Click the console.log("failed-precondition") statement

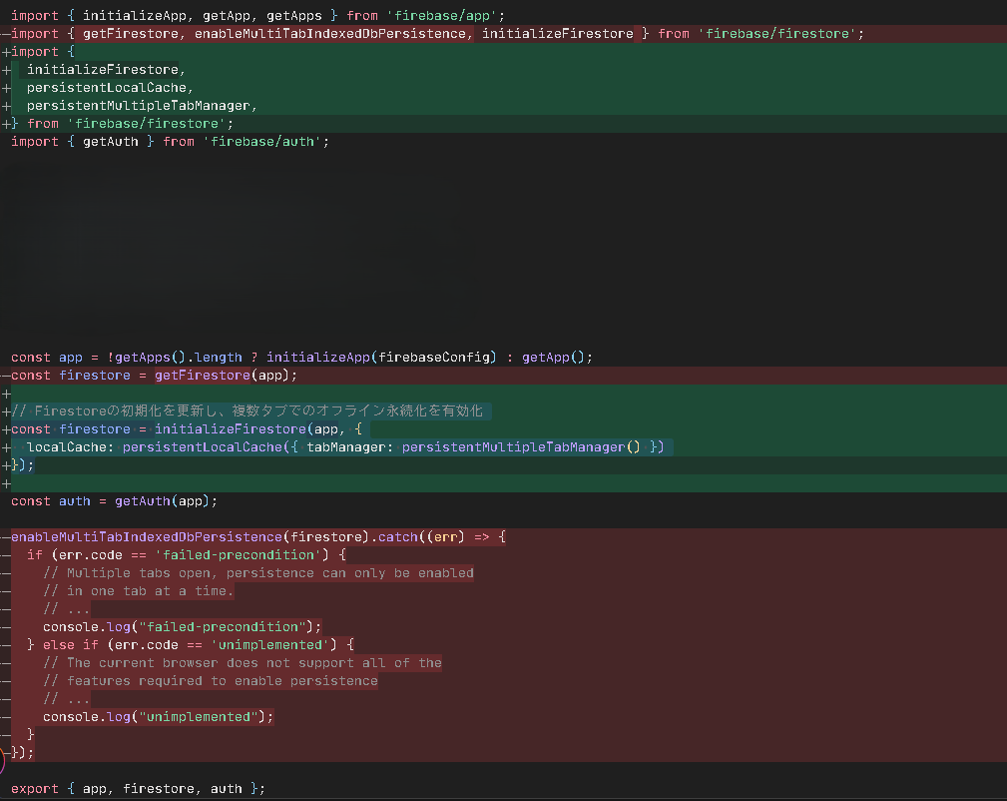coord(182,627)
